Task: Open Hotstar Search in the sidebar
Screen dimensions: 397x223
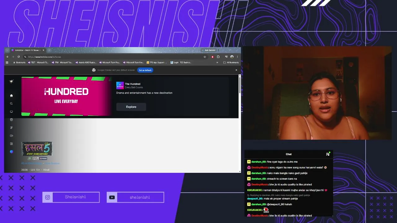Action: tap(11, 104)
